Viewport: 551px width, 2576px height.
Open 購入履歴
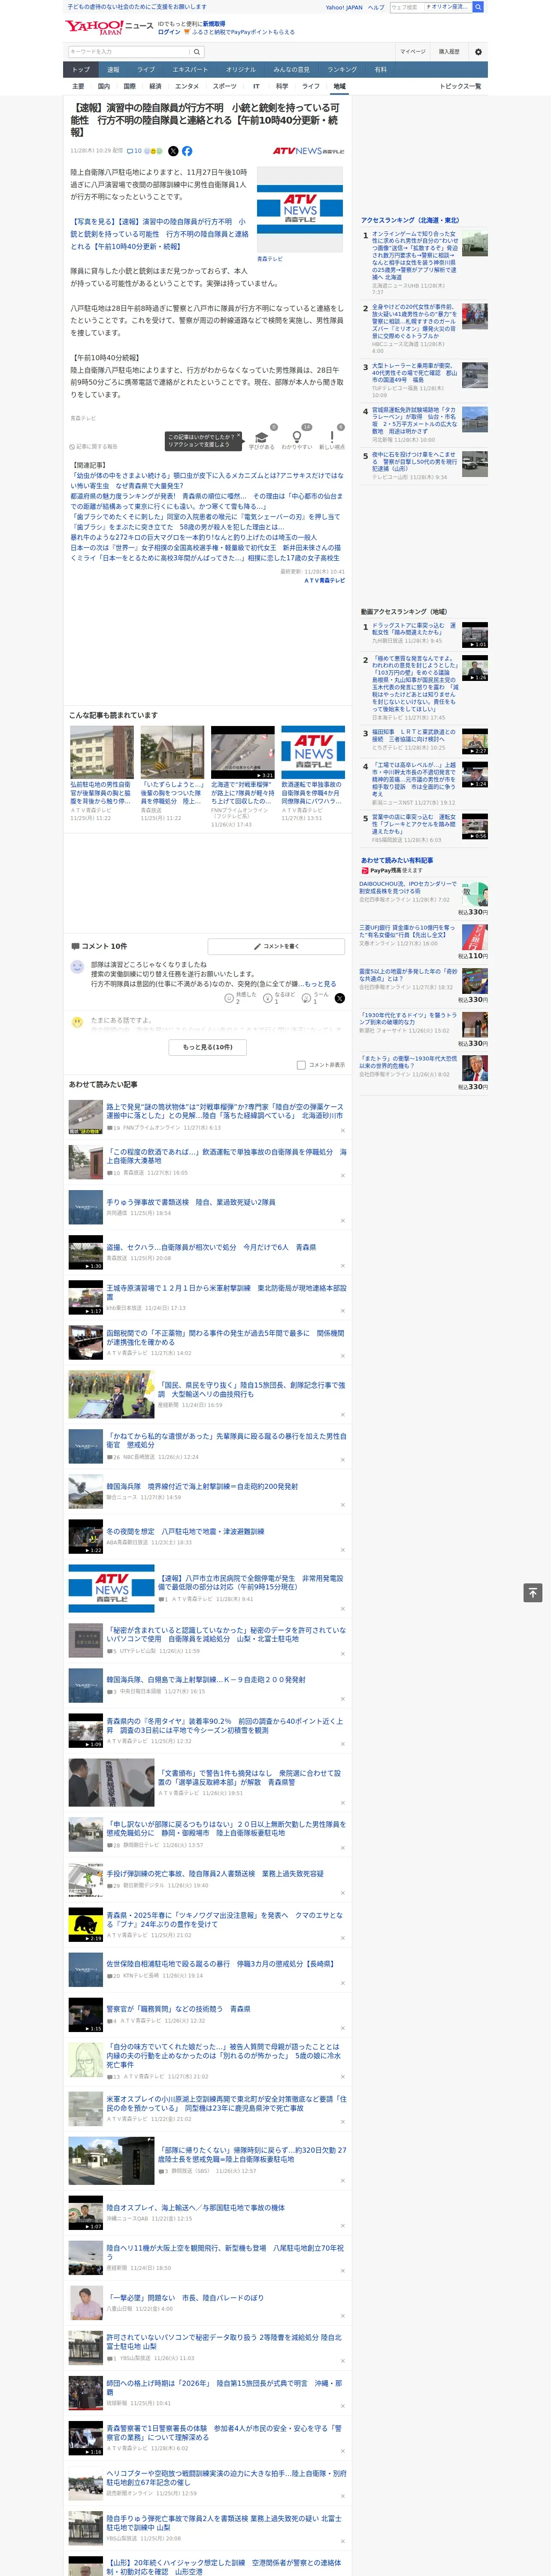coord(449,52)
